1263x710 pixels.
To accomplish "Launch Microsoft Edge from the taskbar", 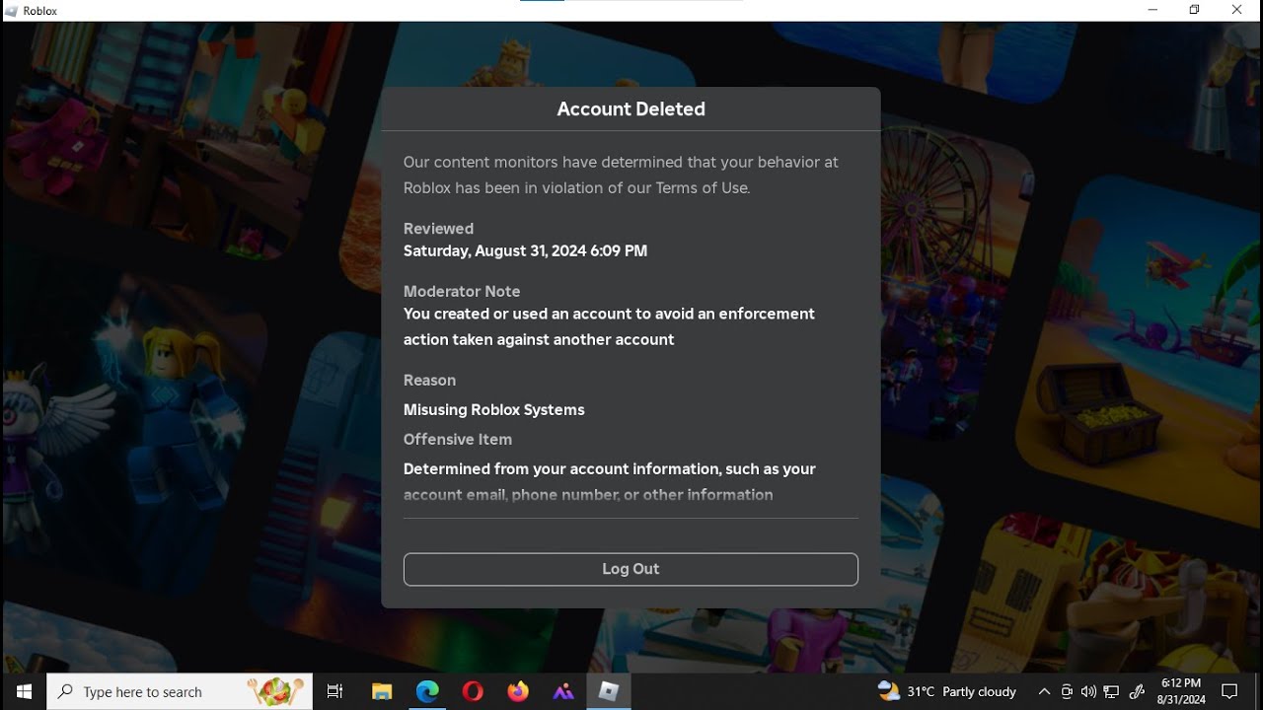I will [x=427, y=691].
